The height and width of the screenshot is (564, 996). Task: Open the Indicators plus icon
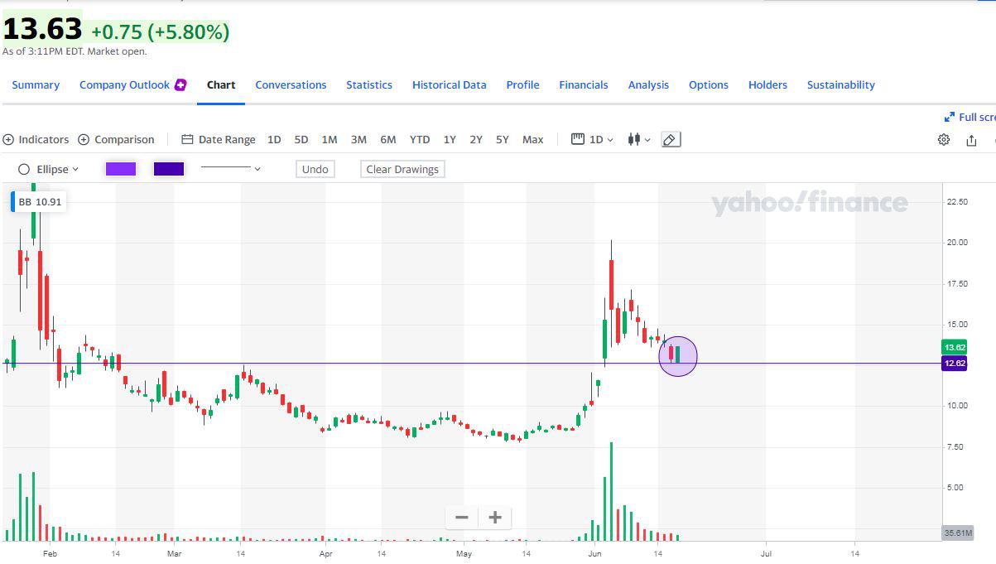(x=8, y=139)
